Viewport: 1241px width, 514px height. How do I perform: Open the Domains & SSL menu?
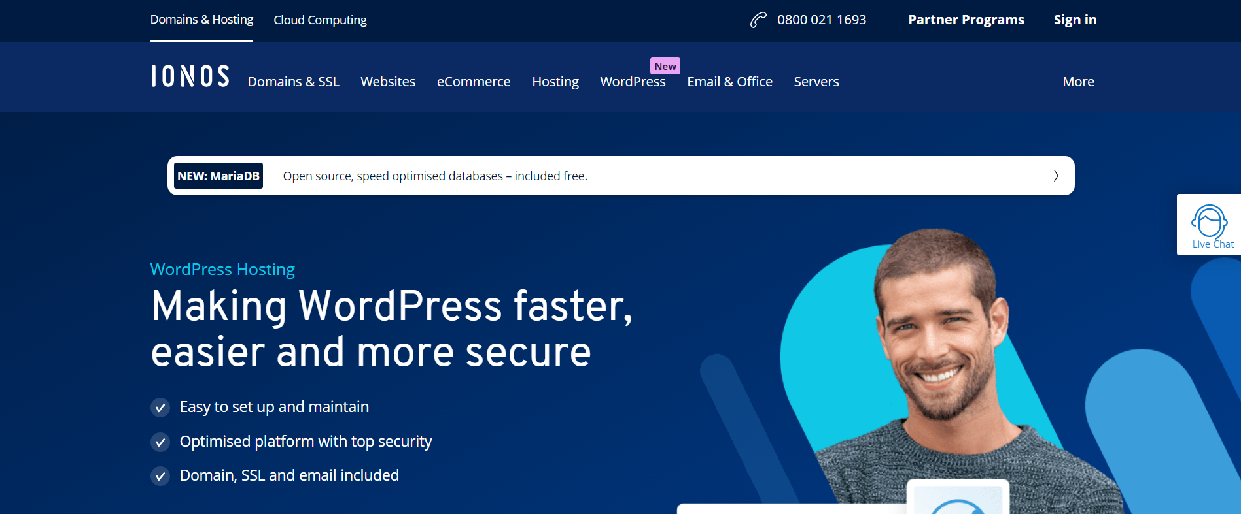tap(293, 82)
